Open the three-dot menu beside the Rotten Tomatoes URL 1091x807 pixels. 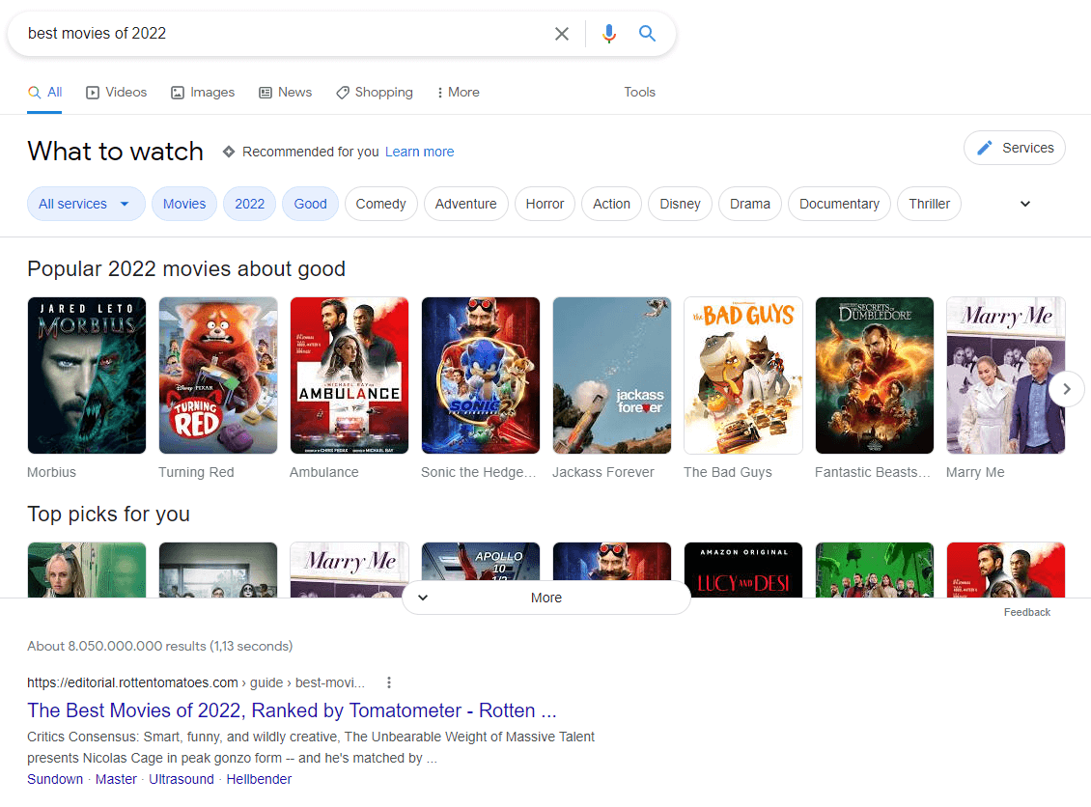pos(389,682)
